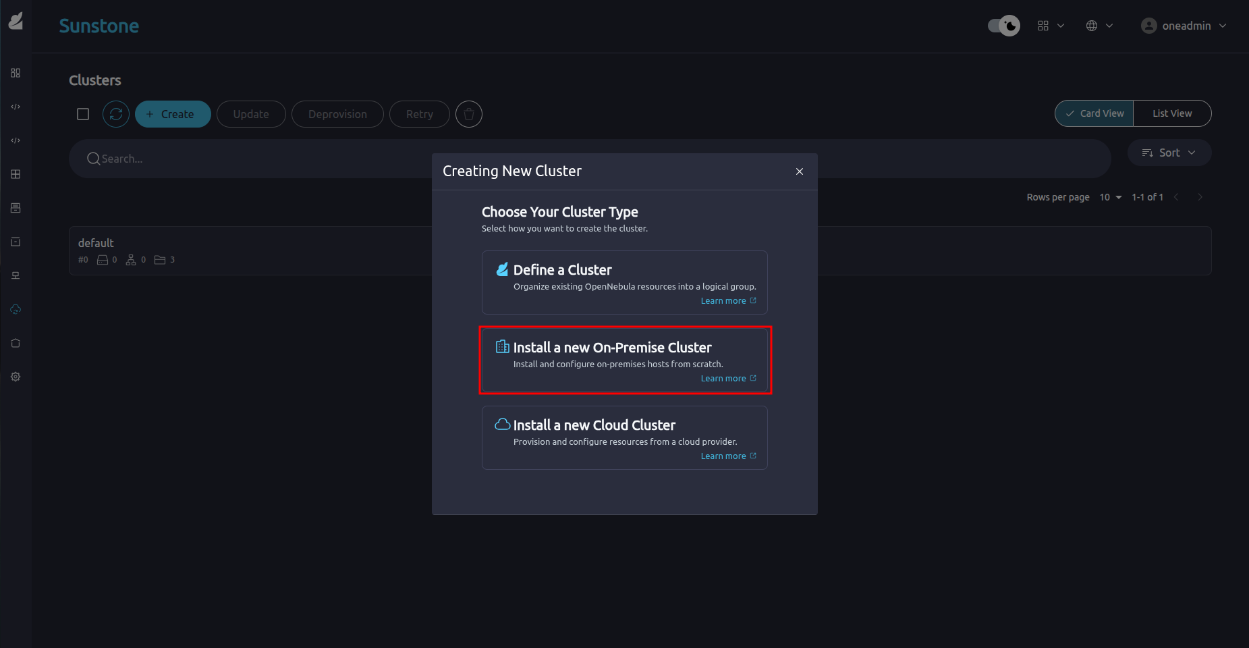Open the language globe menu

pyautogui.click(x=1099, y=26)
